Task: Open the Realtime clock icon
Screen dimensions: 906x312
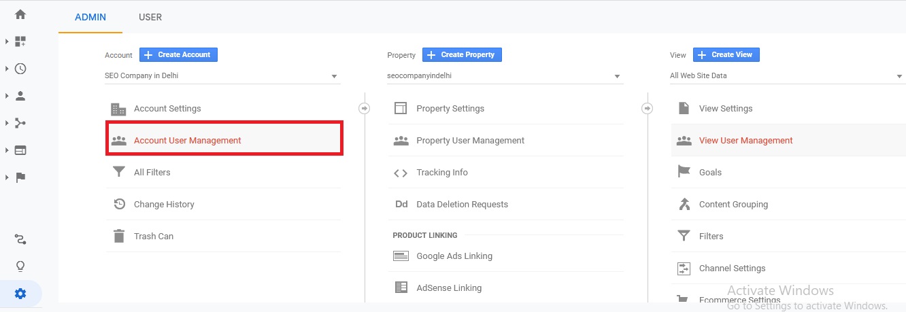Action: coord(20,69)
